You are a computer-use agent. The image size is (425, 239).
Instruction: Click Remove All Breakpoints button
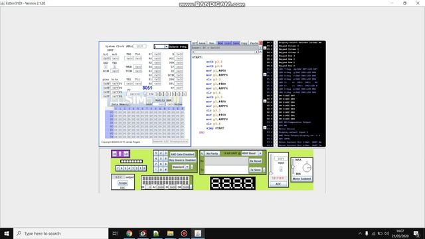coord(170,141)
